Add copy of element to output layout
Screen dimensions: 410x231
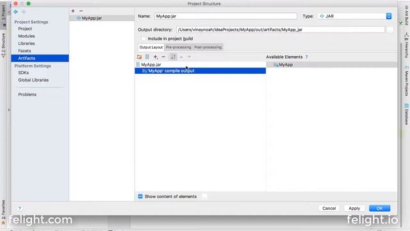(x=156, y=57)
